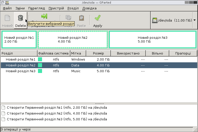Select the Новий розділ №1 block in the disk map
198x132 pixels.
(19, 40)
